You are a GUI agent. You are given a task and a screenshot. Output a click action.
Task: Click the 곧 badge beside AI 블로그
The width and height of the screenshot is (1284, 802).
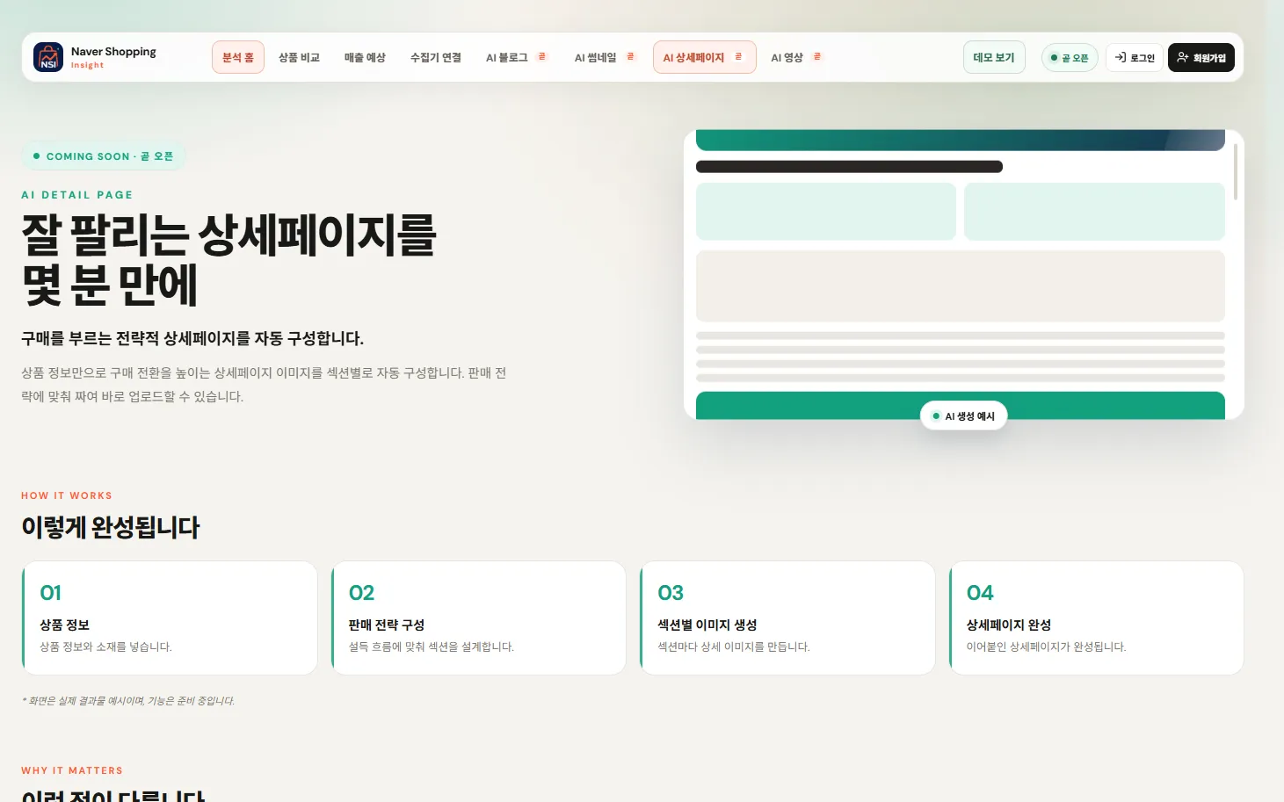coord(542,56)
